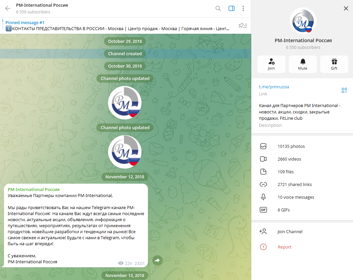Click the back arrow to collapse the chat
The width and height of the screenshot is (353, 280).
[7, 8]
